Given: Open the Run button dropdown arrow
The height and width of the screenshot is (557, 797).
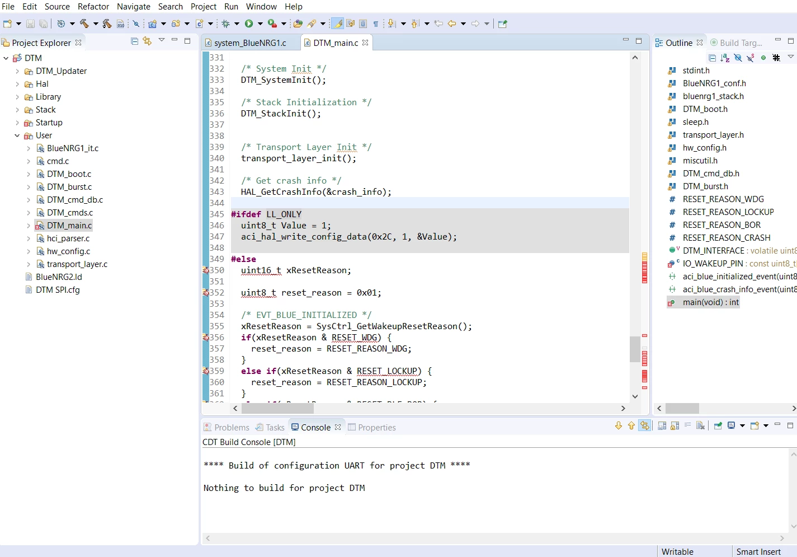Looking at the screenshot, I should coord(260,24).
